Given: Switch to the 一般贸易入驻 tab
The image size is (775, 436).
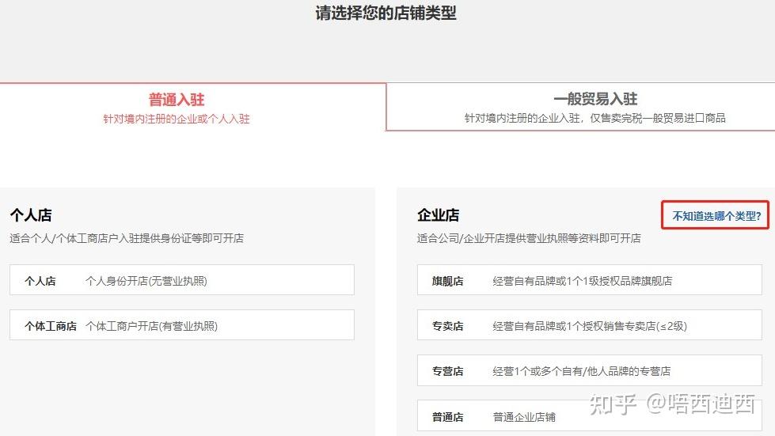Looking at the screenshot, I should [x=581, y=107].
